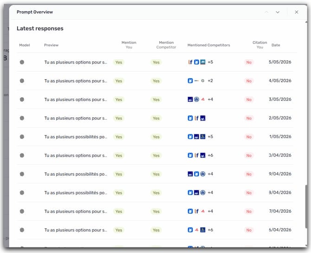The image size is (311, 253).
Task: Click the Mentioned Competitors column header
Action: (209, 45)
